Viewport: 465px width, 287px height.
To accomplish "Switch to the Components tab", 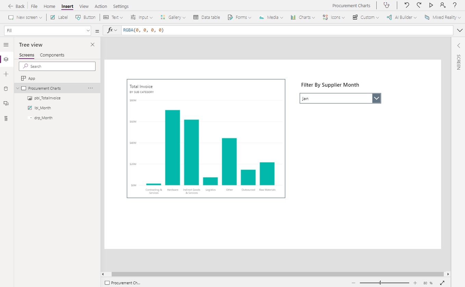I will (x=52, y=55).
